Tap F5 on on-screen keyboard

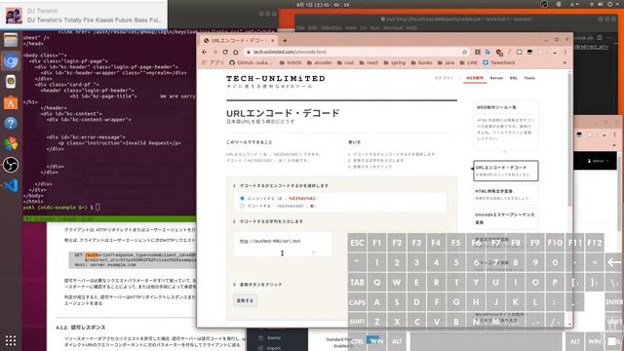[x=455, y=243]
